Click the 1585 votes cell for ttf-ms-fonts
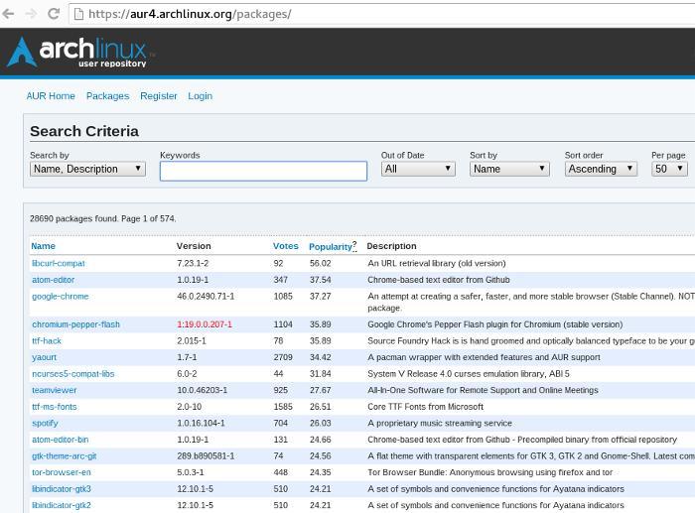 pyautogui.click(x=283, y=407)
